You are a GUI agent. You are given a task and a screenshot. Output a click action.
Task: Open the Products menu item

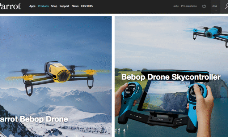[43, 6]
